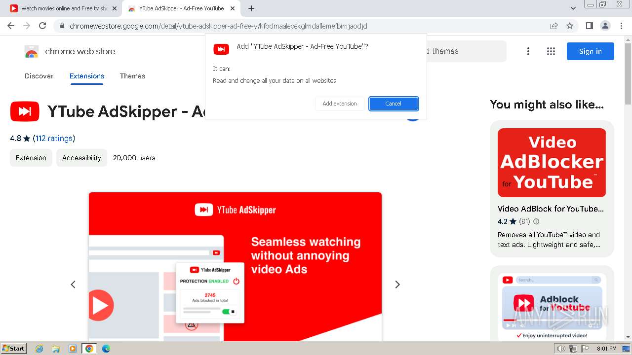The width and height of the screenshot is (632, 355).
Task: Click the 8:01 PM taskbar clock
Action: point(606,349)
